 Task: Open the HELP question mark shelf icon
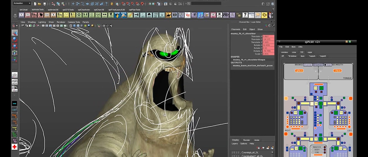245,15
